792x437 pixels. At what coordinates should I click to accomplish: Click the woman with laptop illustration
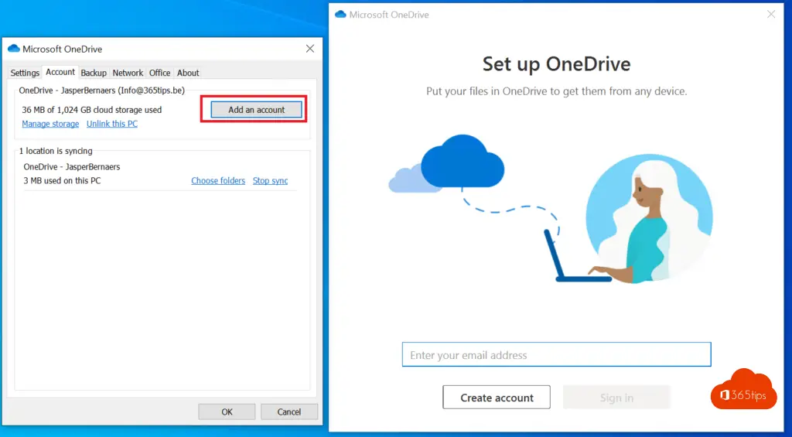634,224
